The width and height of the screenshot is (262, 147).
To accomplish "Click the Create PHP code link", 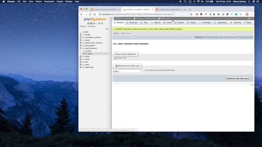I will click(x=237, y=37).
